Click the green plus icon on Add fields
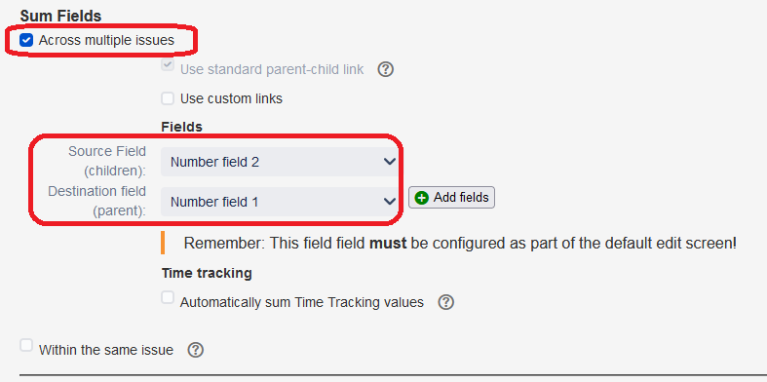 (x=421, y=198)
